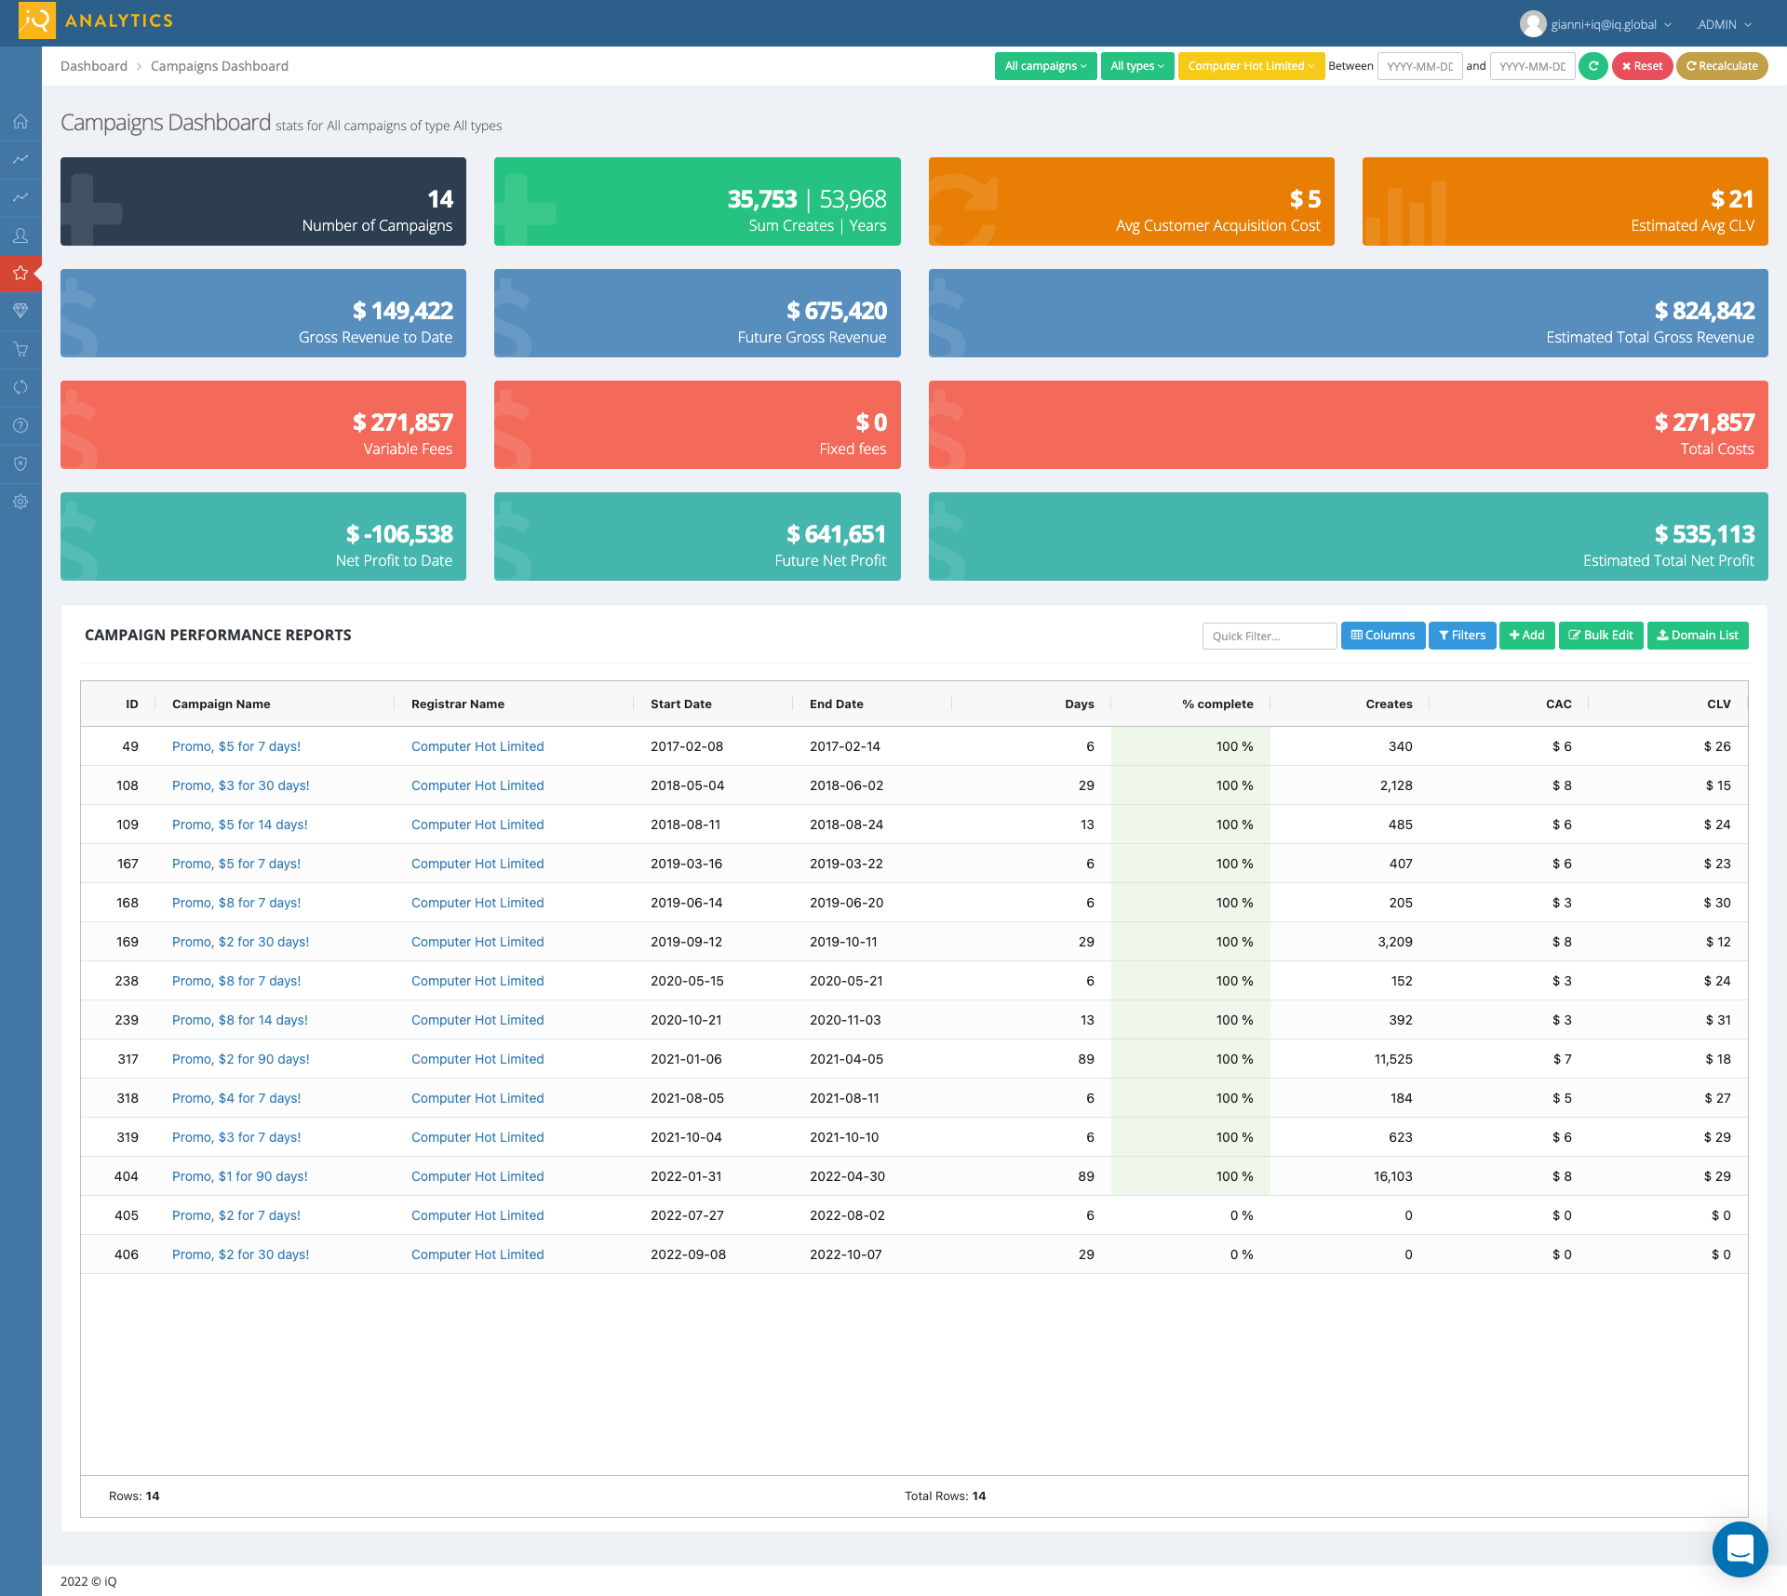
Task: Click the Reset button
Action: coord(1642,66)
